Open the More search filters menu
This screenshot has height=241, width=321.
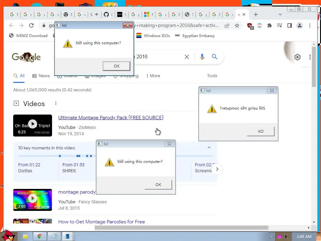click(153, 76)
